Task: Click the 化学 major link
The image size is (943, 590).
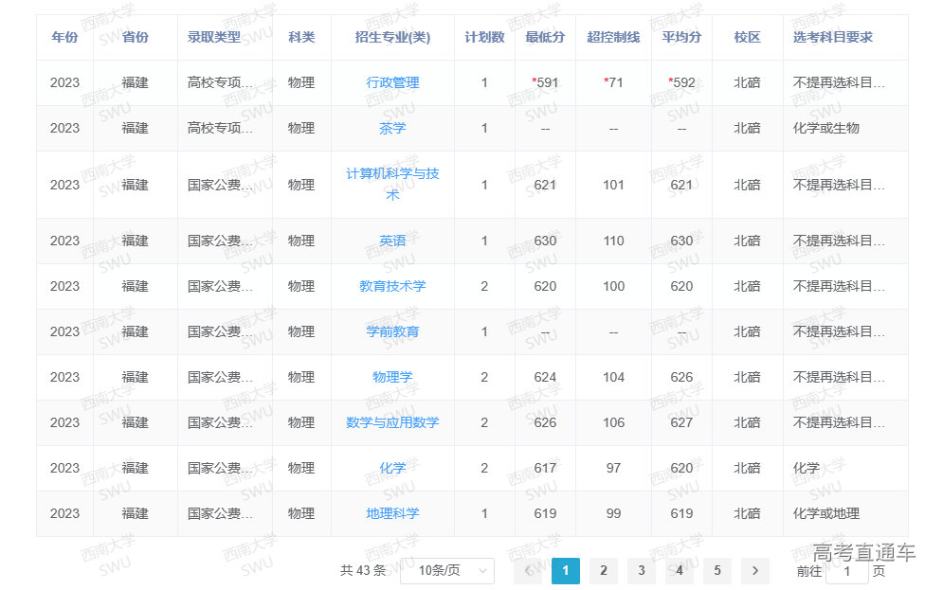Action: click(x=392, y=468)
